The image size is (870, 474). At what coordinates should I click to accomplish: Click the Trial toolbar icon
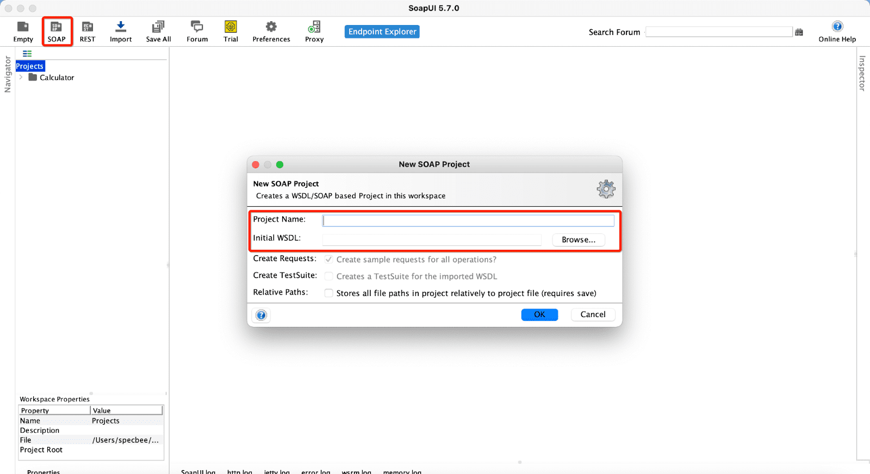[x=231, y=31]
